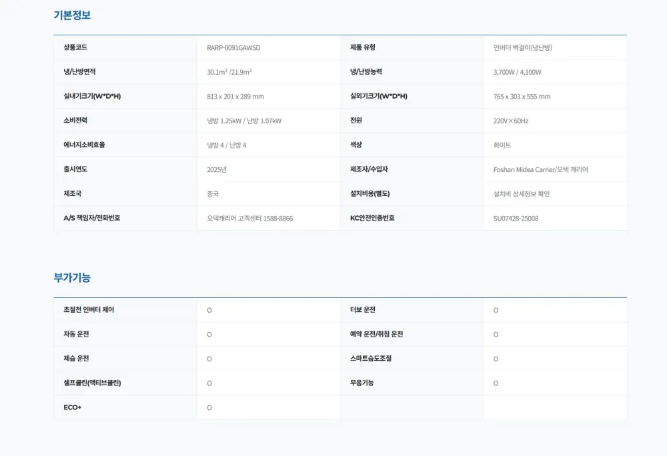The image size is (667, 456).
Task: Click the 상품코드 label
Action: tap(75, 47)
